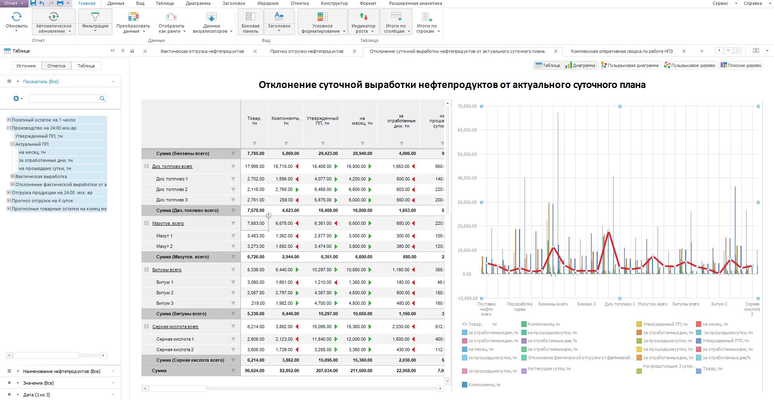Image resolution: width=774 pixels, height=400 pixels.
Task: Click Итоги по строкам icon
Action: coord(427,17)
